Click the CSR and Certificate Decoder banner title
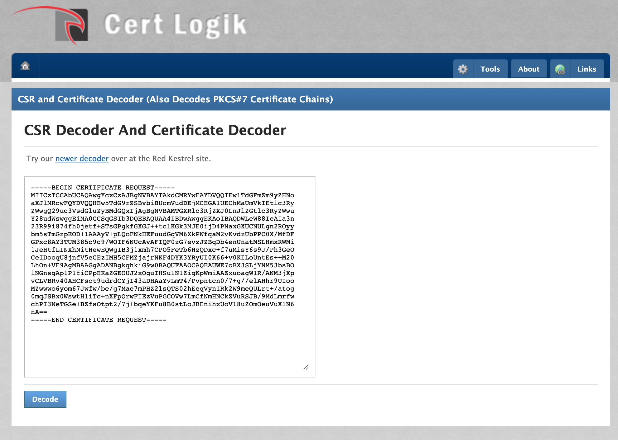The image size is (618, 440). [x=175, y=99]
